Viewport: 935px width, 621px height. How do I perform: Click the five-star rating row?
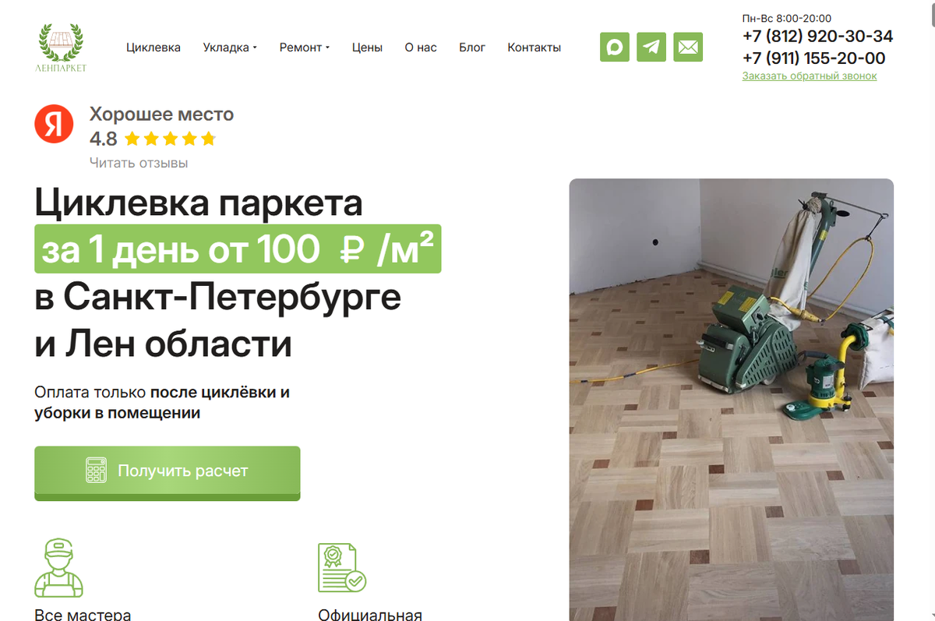pyautogui.click(x=170, y=139)
